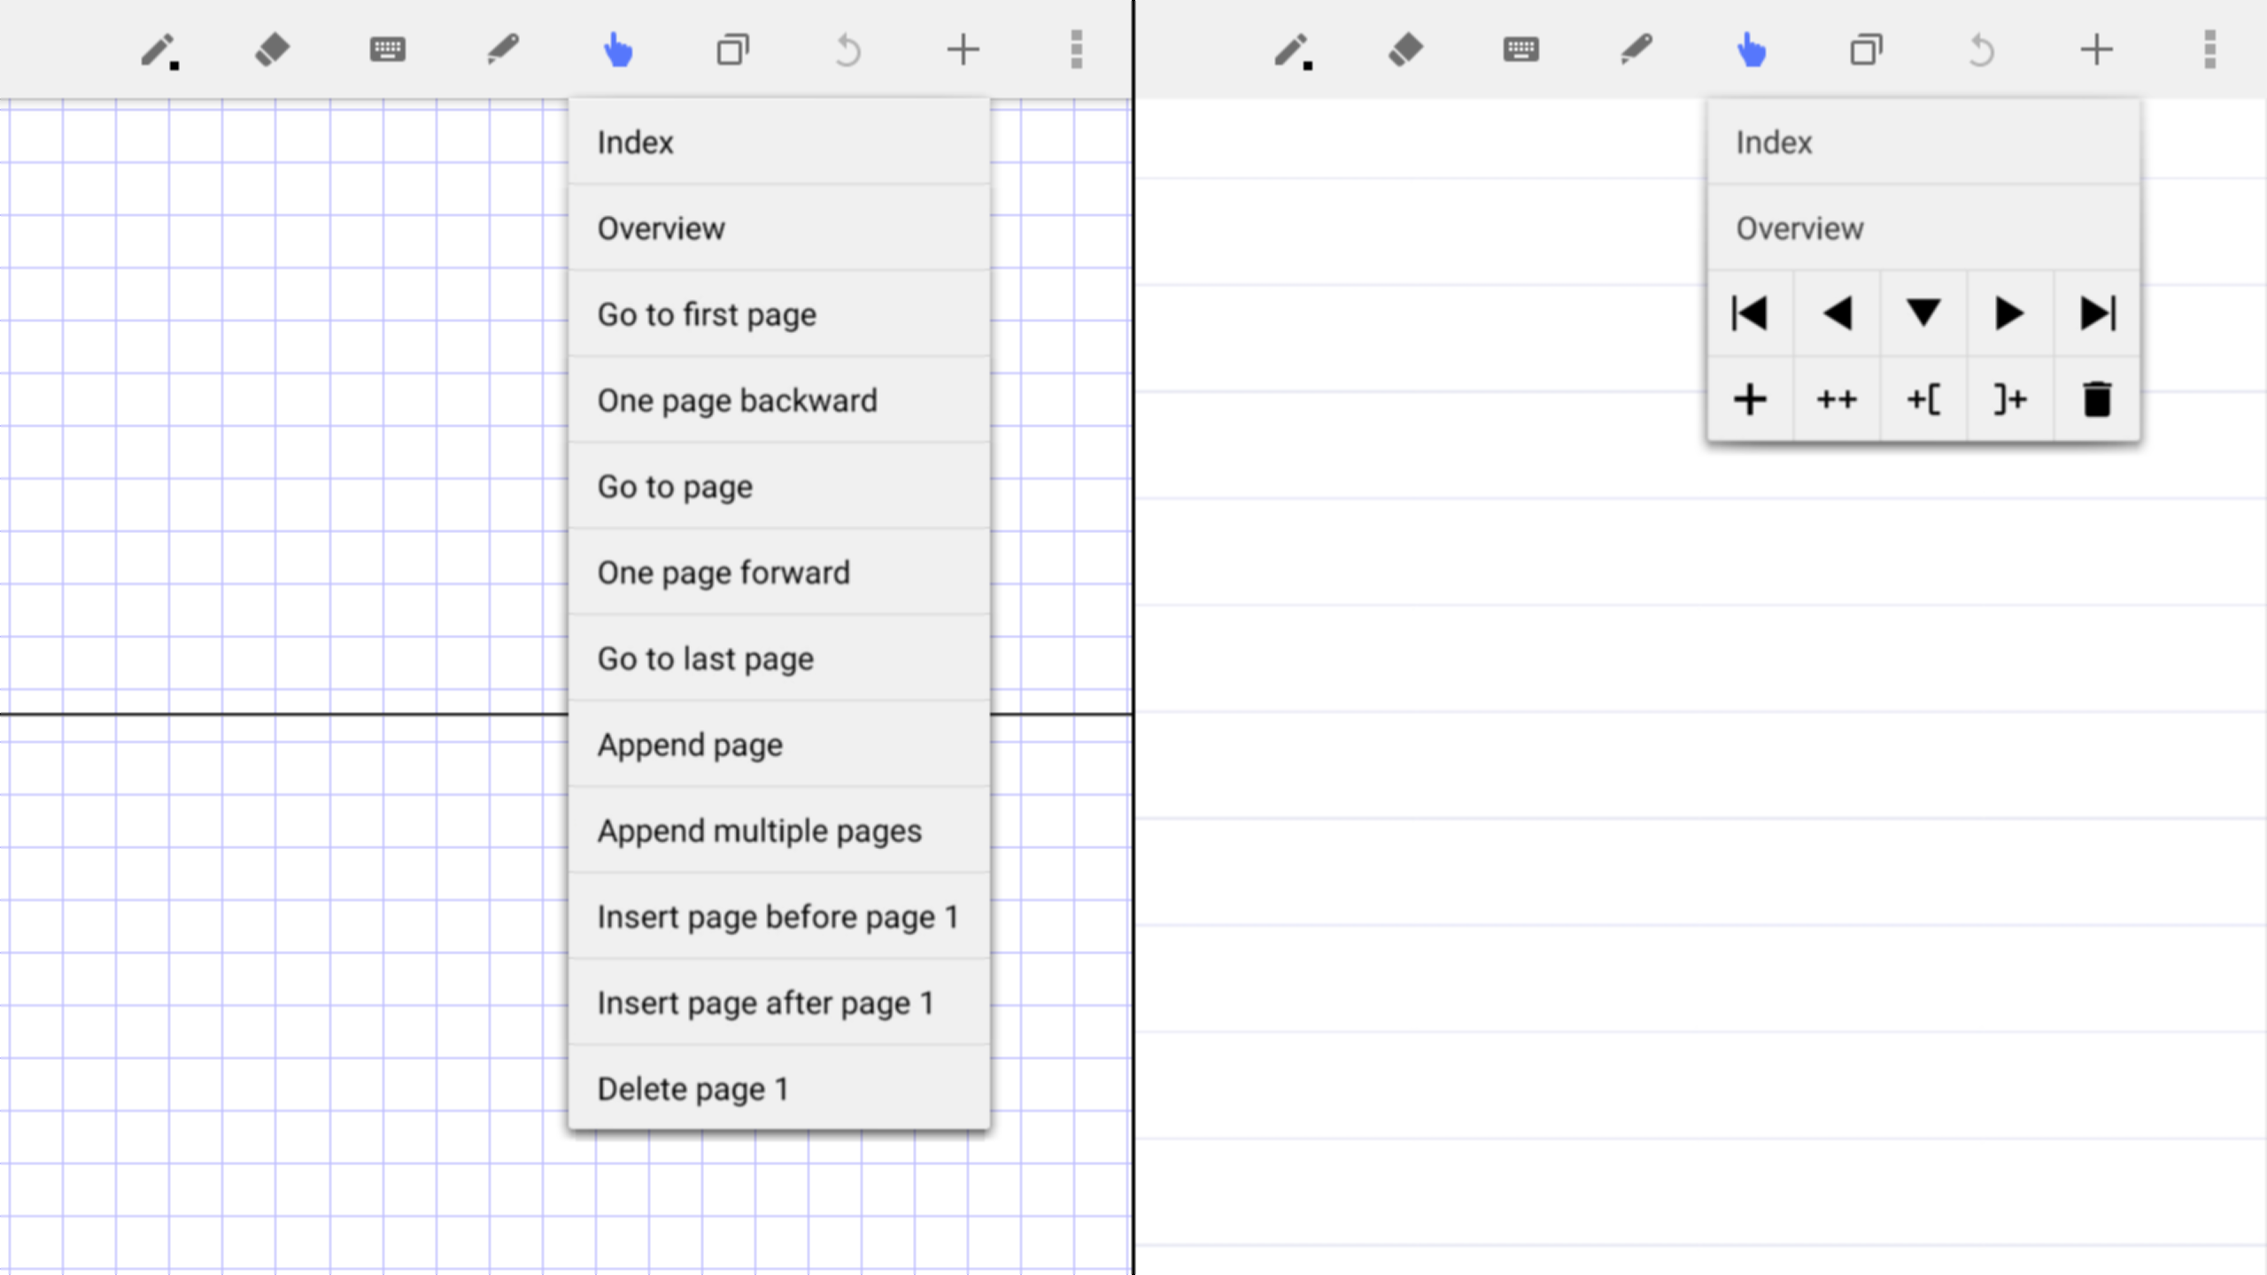Activate the finger navigation tool
This screenshot has height=1275, width=2267.
click(x=618, y=50)
